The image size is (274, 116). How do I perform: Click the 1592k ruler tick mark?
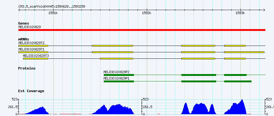147,10
